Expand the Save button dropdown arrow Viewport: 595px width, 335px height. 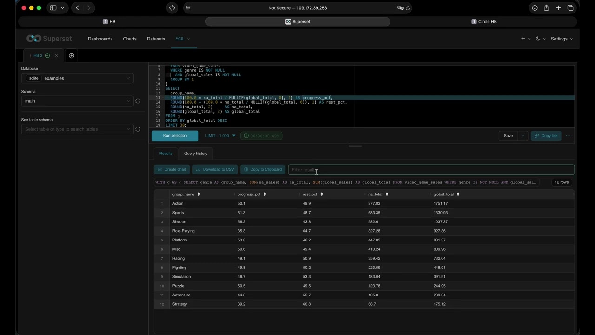tap(523, 136)
